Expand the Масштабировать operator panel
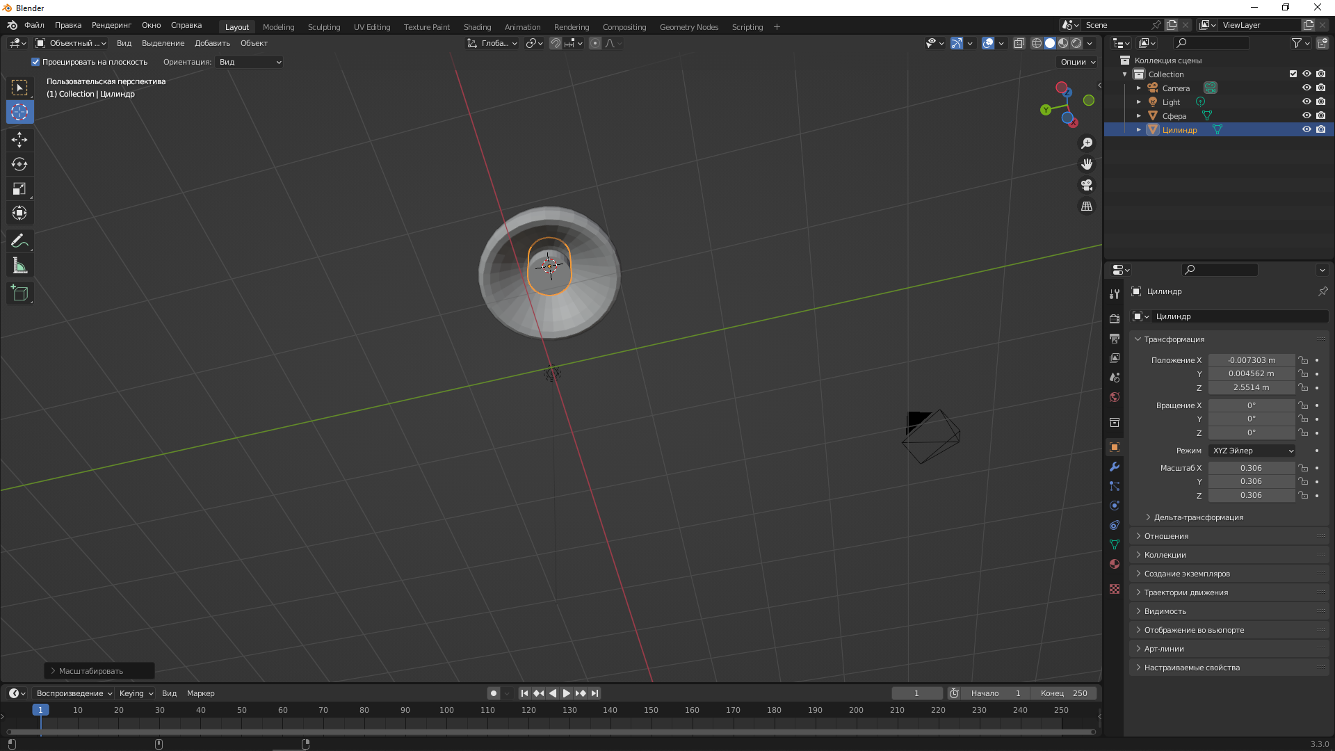This screenshot has height=751, width=1335. click(x=99, y=671)
